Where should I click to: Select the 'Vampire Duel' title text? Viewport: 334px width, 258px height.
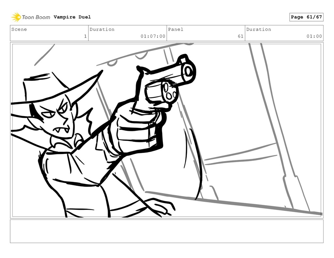point(72,17)
